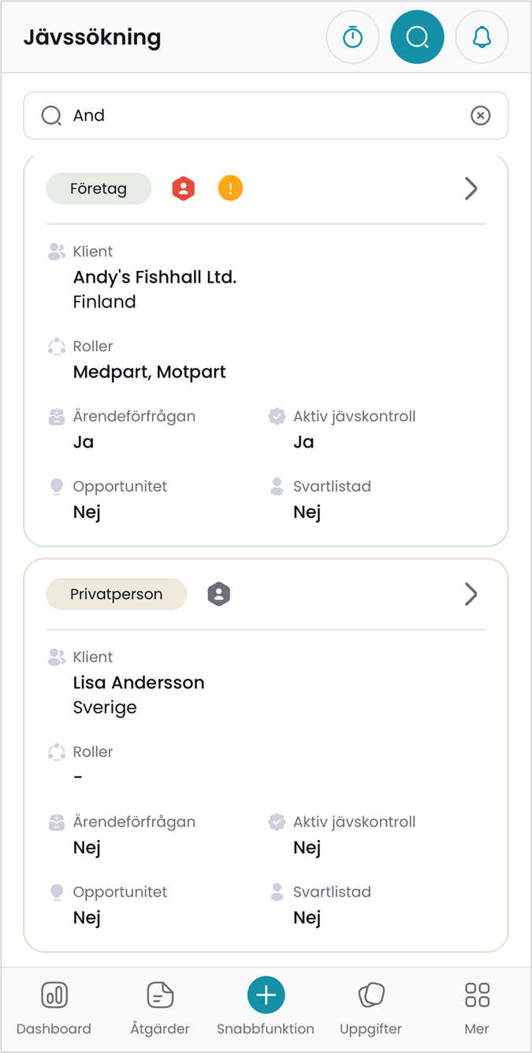Select the Företag tag

99,189
